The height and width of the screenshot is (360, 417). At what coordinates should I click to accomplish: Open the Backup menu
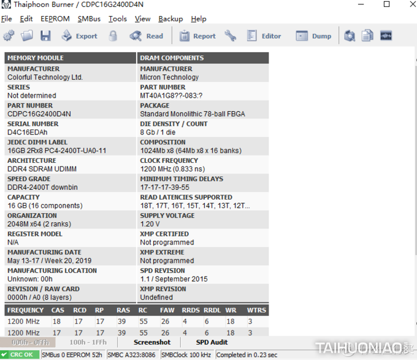click(x=170, y=19)
